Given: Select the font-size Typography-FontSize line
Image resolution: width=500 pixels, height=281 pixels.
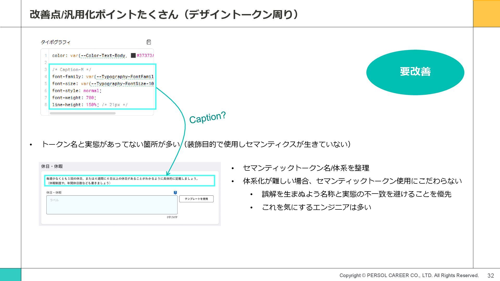Looking at the screenshot, I should point(103,84).
